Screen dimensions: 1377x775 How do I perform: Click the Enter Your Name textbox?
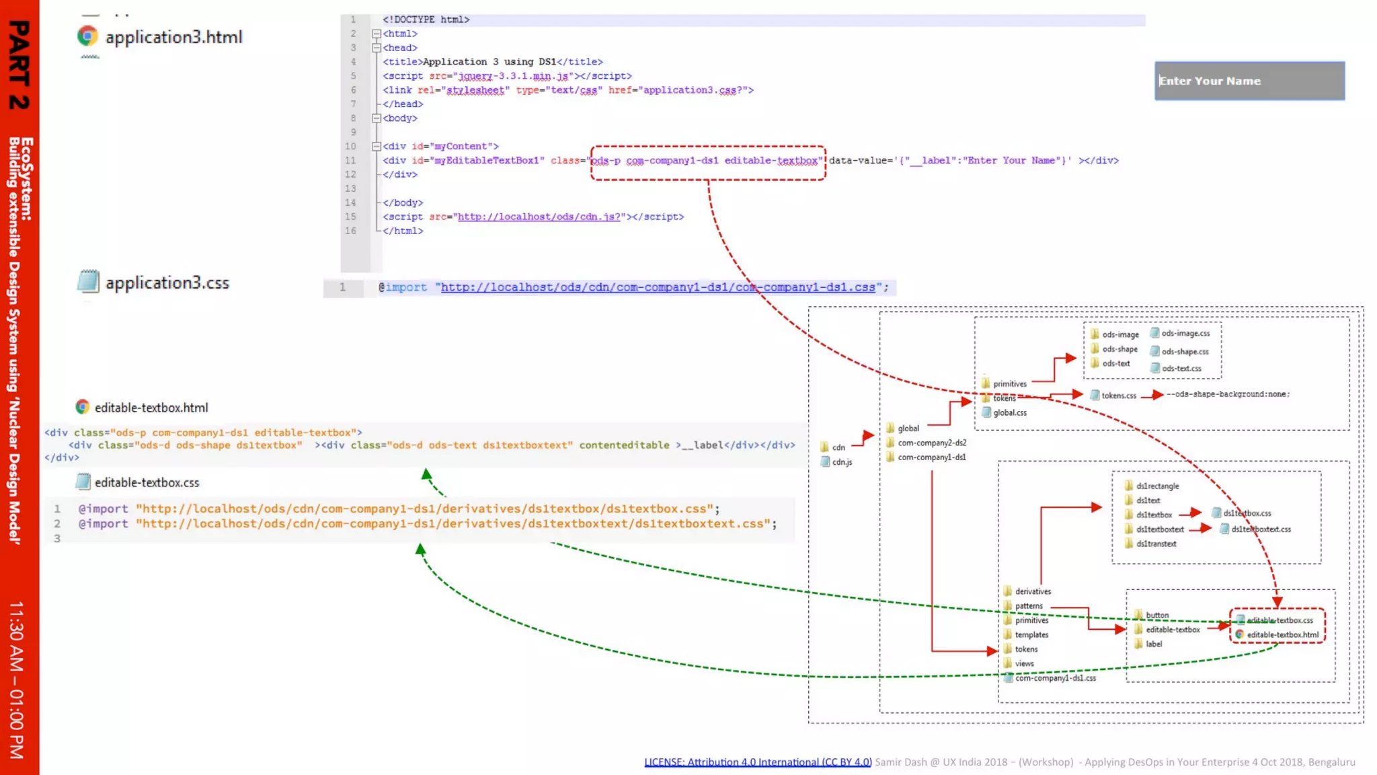click(1249, 81)
